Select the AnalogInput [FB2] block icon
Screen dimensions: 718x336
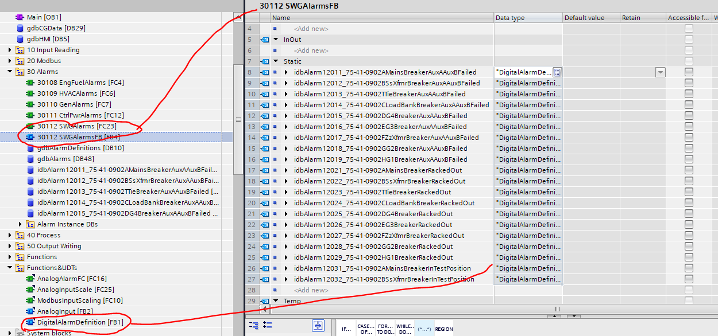pos(30,311)
